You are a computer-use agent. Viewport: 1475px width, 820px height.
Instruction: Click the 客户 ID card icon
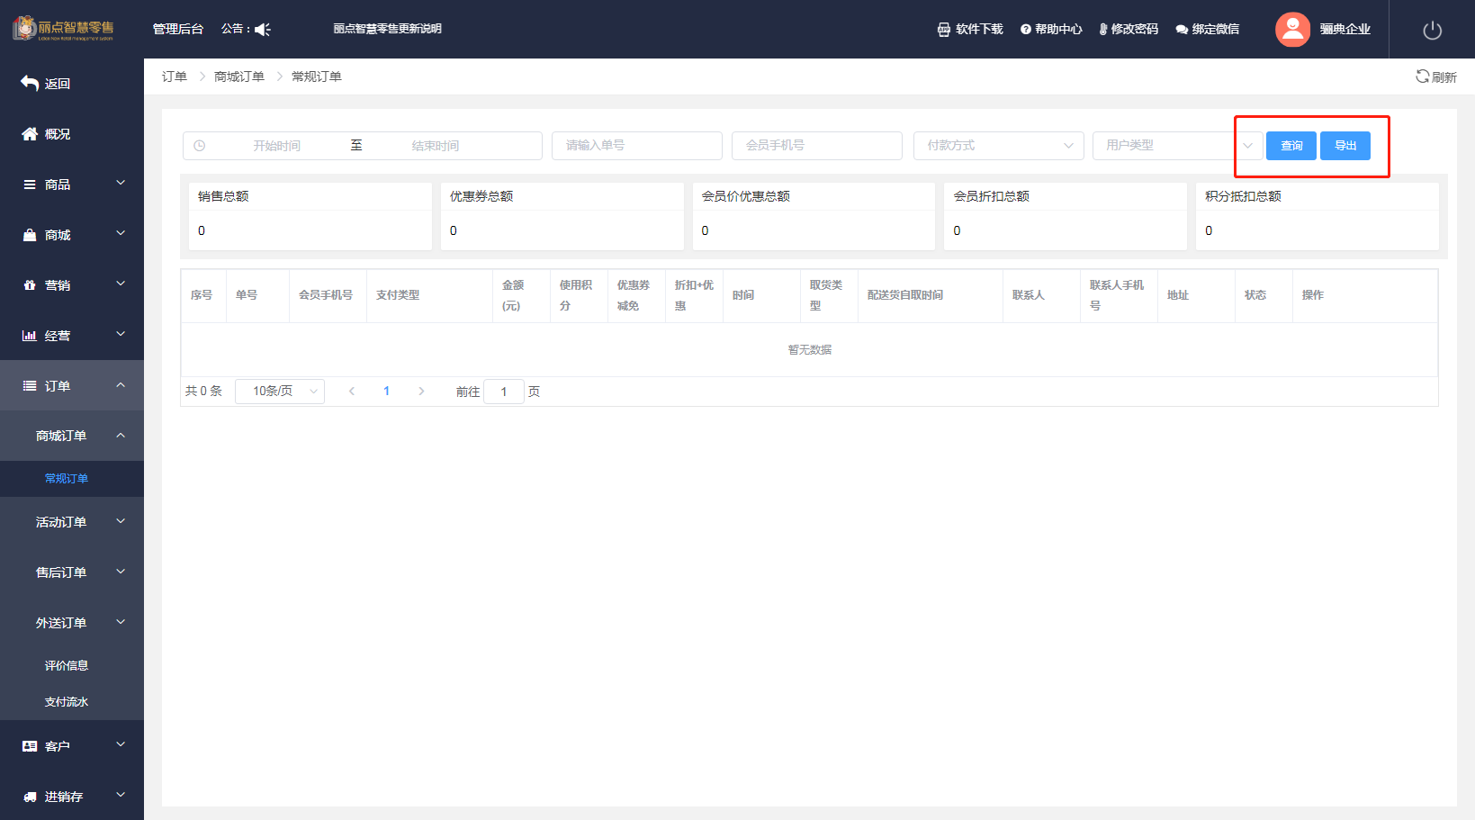pos(30,745)
